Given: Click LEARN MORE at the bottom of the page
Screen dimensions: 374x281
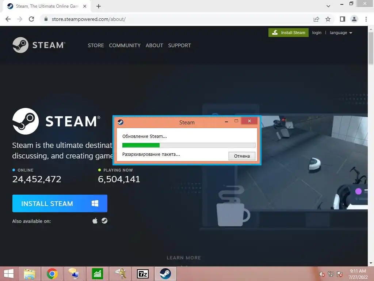Looking at the screenshot, I should tap(184, 258).
